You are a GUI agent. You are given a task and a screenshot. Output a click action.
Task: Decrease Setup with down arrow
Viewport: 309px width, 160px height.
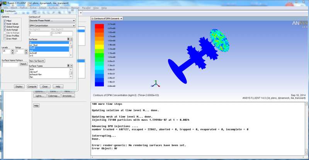(26, 53)
